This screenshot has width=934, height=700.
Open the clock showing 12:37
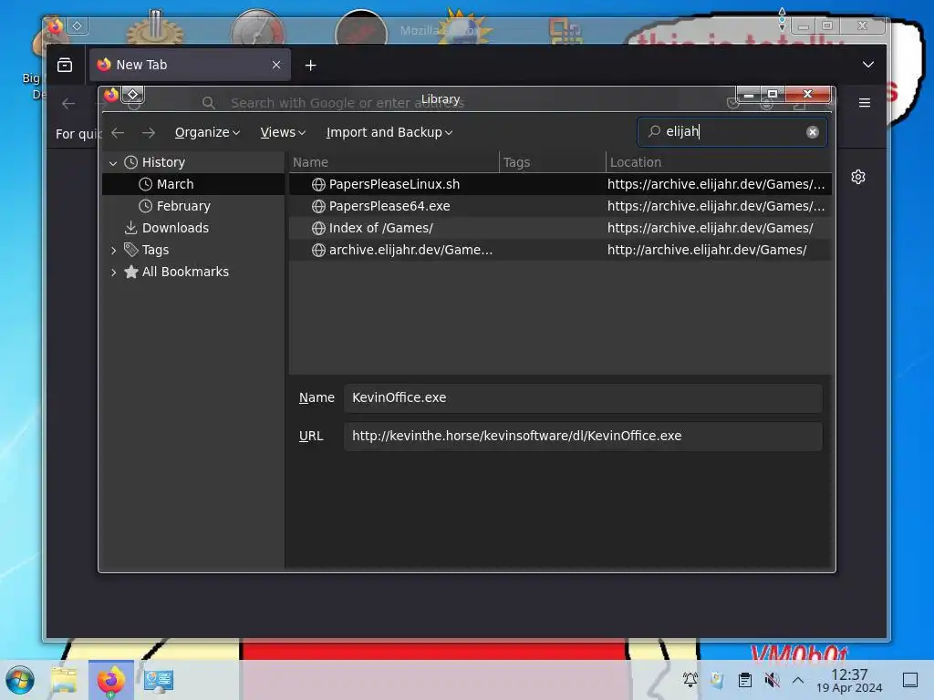click(x=849, y=680)
